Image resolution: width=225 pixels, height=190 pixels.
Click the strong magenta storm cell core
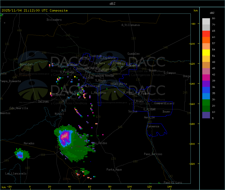[x=65, y=136]
